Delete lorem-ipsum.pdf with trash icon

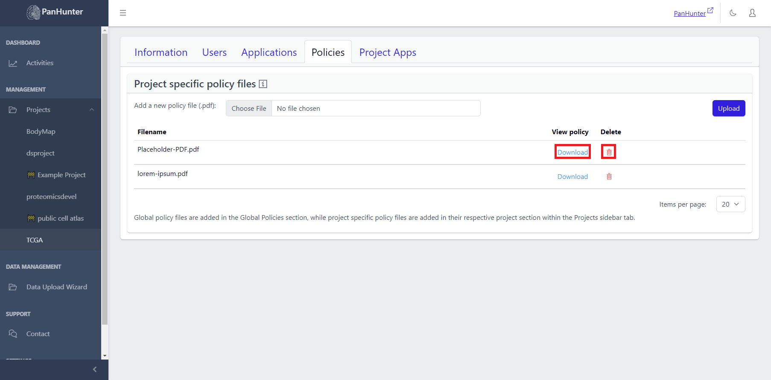[609, 176]
